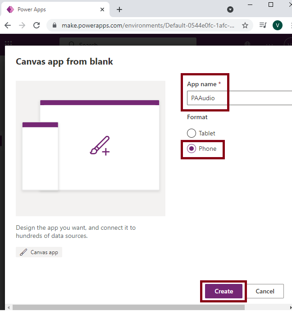Go forward in browser history
The height and width of the screenshot is (311, 292).
(x=22, y=25)
